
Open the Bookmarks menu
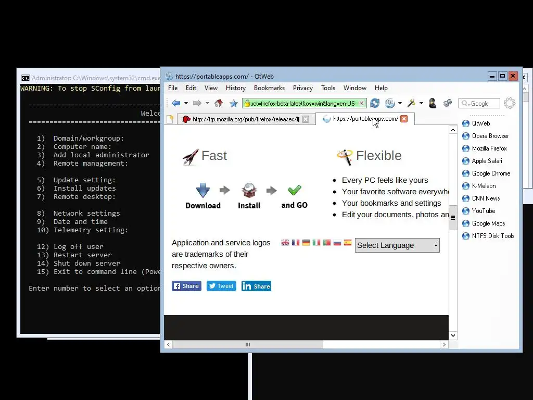[x=269, y=87]
